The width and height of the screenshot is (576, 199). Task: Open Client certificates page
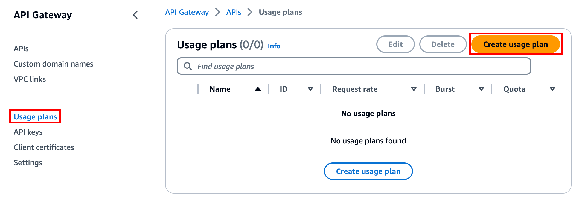(44, 147)
